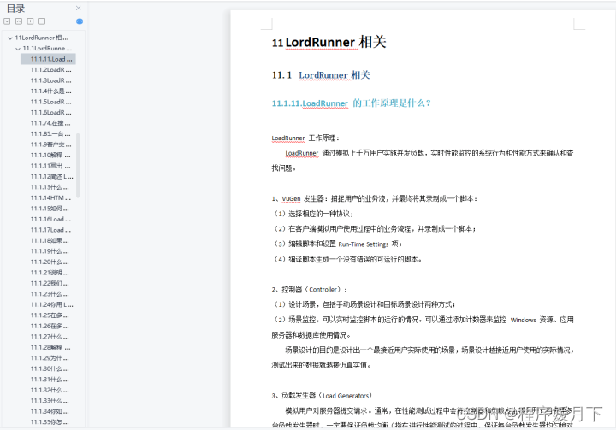The height and width of the screenshot is (430, 616).
Task: Select outline entry 11.1.11写出
Action: 50,166
